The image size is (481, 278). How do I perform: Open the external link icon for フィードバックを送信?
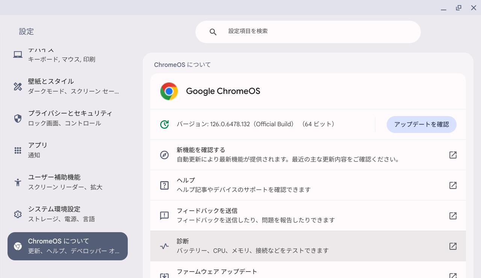coord(453,216)
